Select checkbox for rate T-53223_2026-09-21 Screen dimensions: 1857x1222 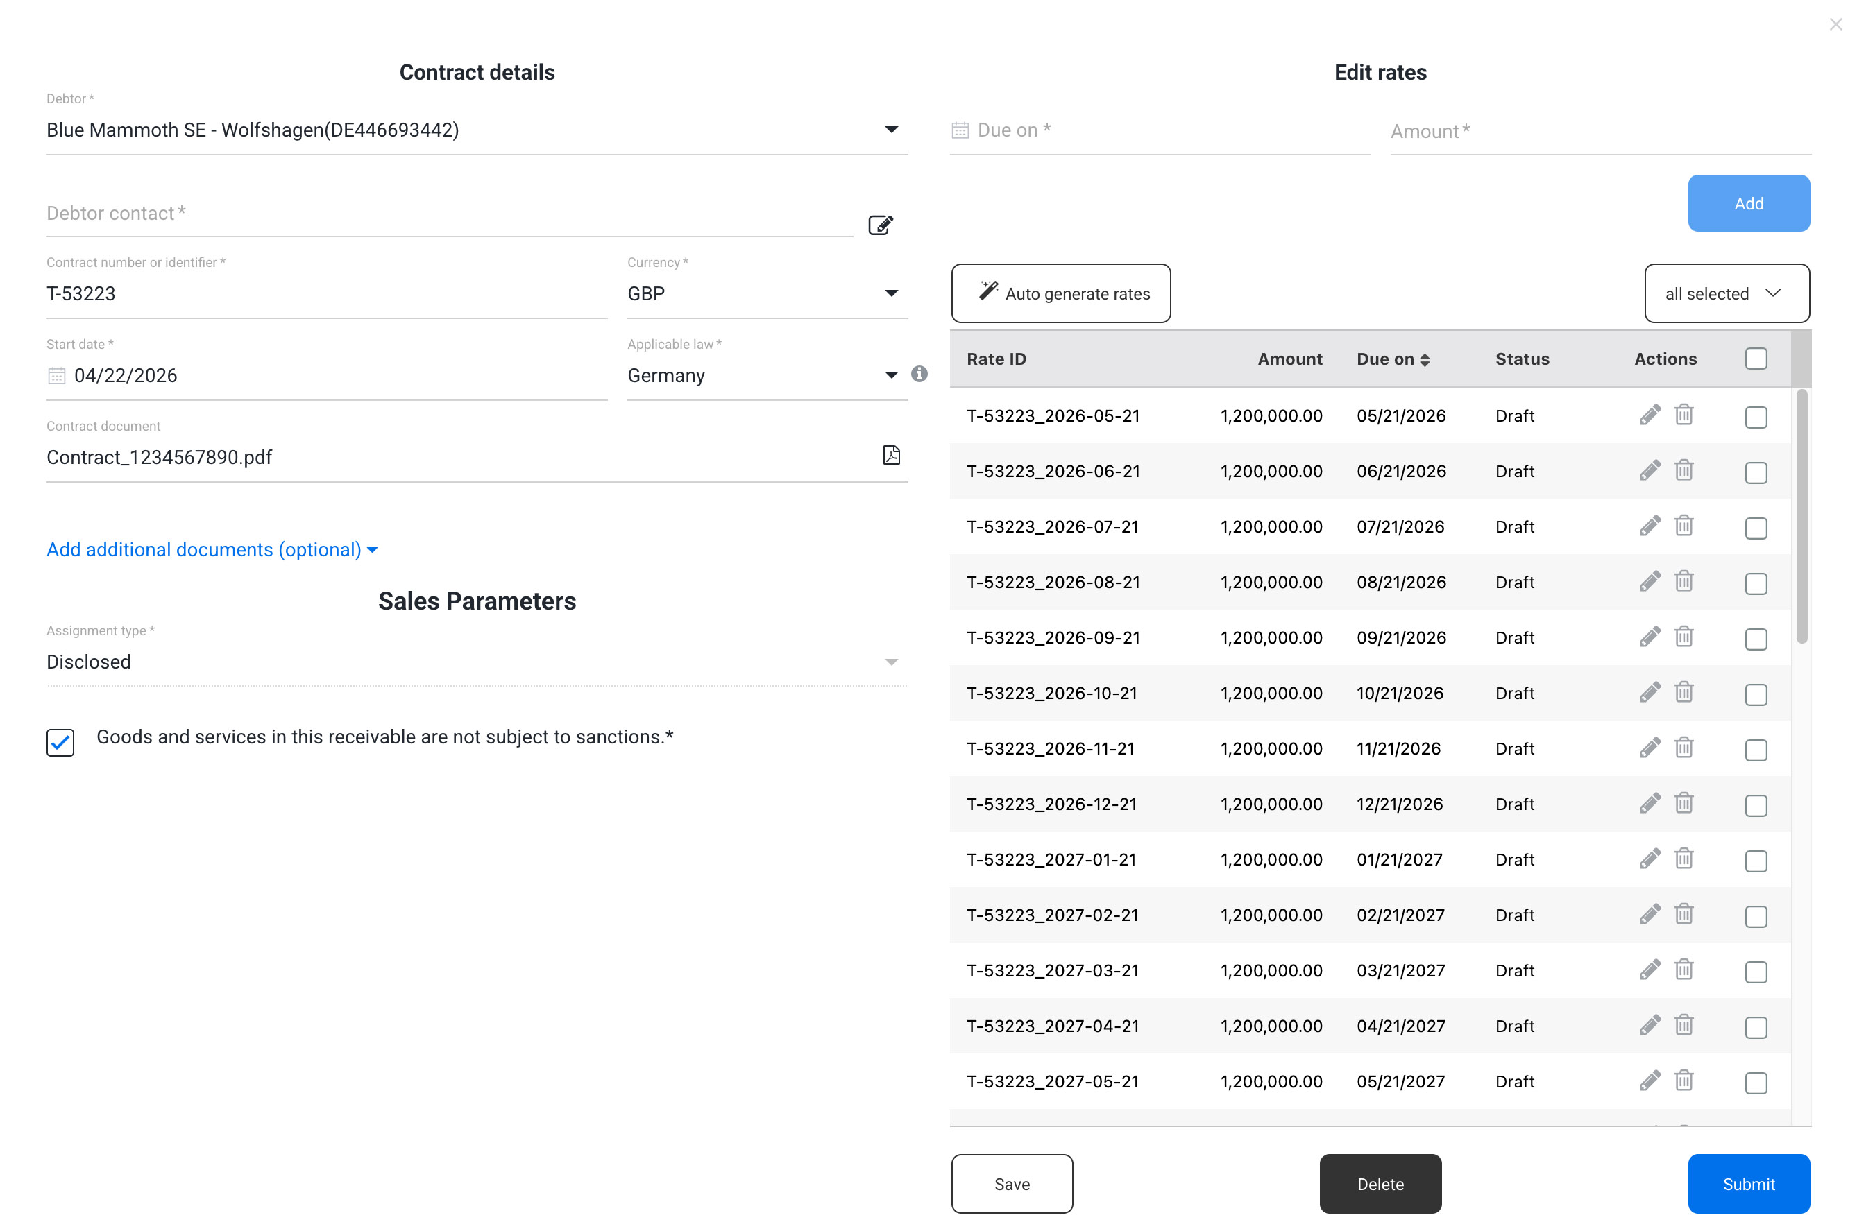click(1756, 639)
